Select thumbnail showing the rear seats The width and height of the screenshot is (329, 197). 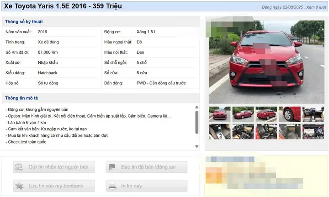(290, 131)
